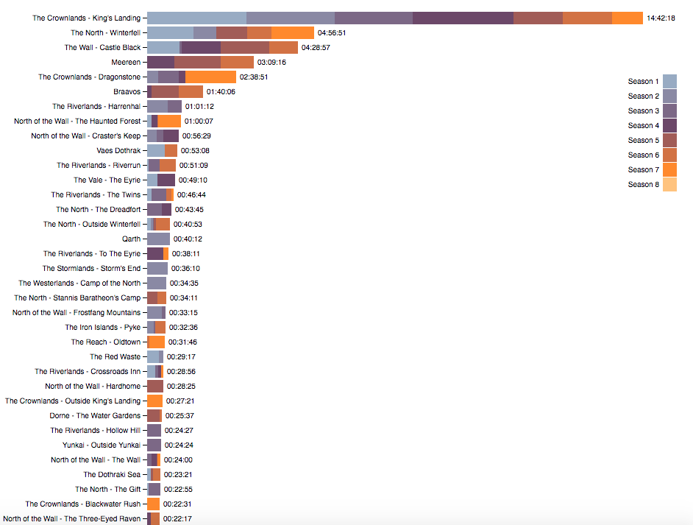Click 'The Crownlands - Dragonstone' label
Image resolution: width=693 pixels, height=525 pixels.
[89, 77]
